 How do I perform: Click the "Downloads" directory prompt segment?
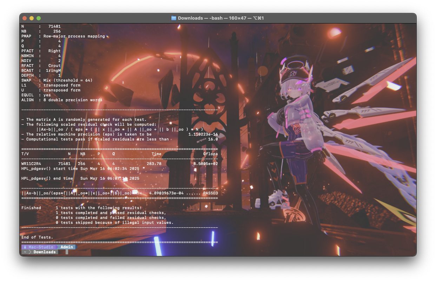coord(45,252)
